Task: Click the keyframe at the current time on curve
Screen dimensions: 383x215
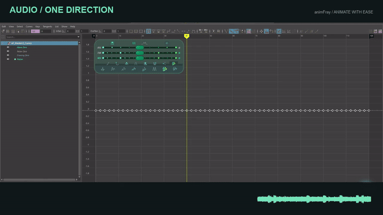Action: click(x=187, y=111)
